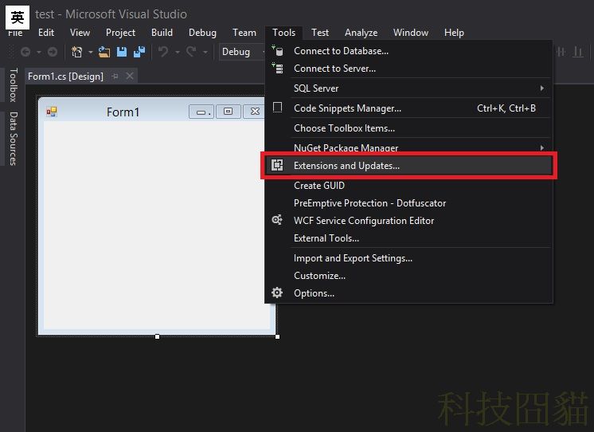
Task: Switch to the Form1.cs [Design] tab
Action: point(65,77)
